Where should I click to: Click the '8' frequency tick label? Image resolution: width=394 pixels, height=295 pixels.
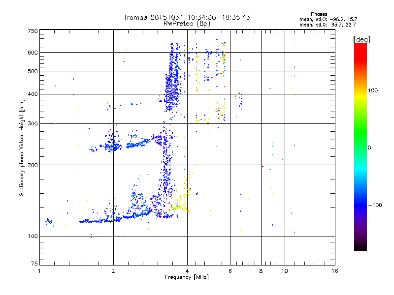coord(261,271)
